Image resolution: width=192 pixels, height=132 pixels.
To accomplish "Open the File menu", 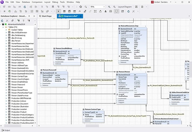I will [7, 2].
